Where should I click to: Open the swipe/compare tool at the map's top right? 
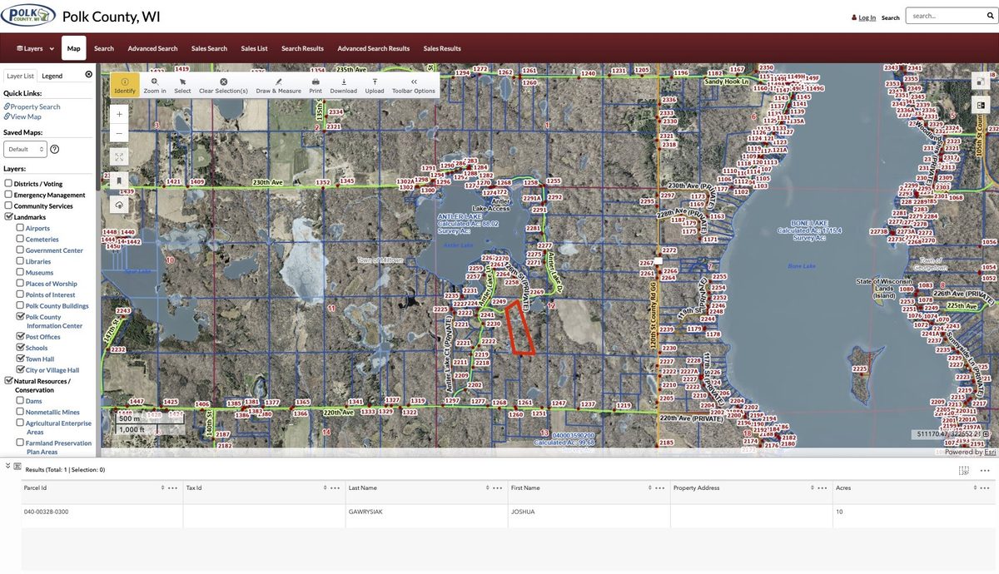click(x=979, y=106)
